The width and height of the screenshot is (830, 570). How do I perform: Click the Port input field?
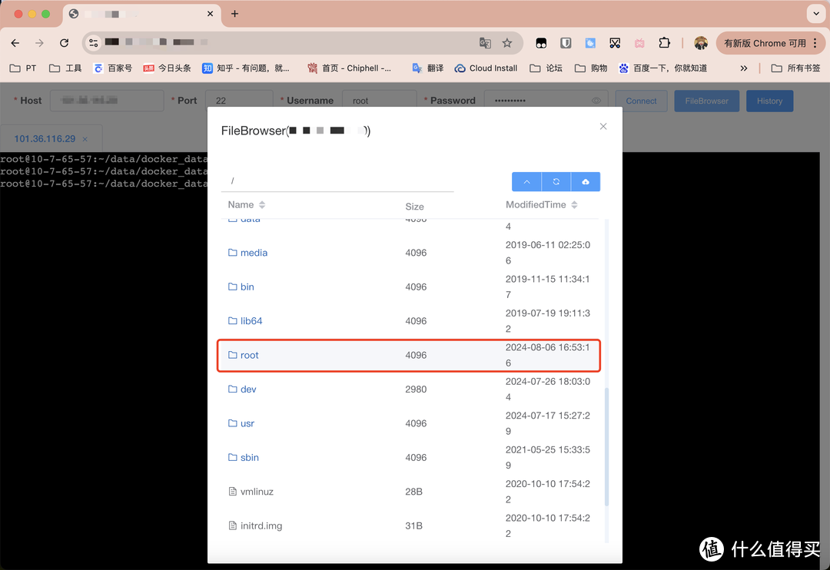click(239, 101)
